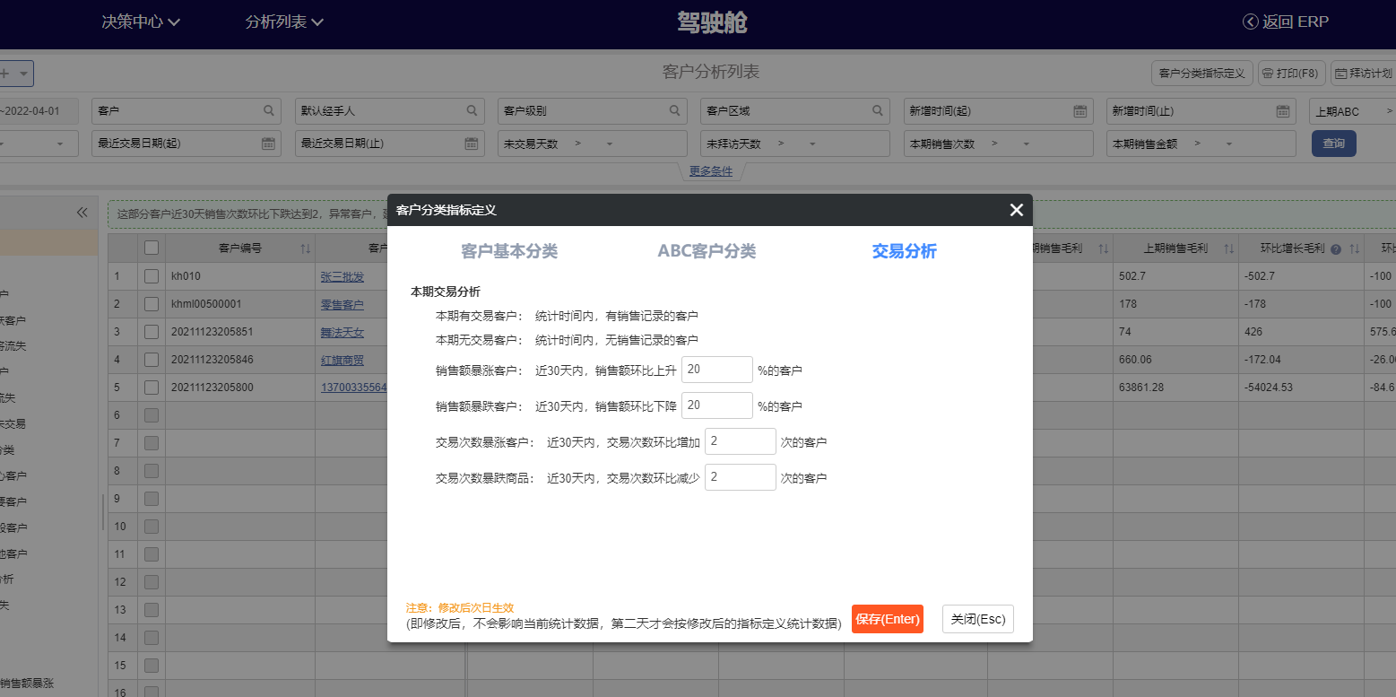Collapse the left sidebar panel

tap(82, 213)
